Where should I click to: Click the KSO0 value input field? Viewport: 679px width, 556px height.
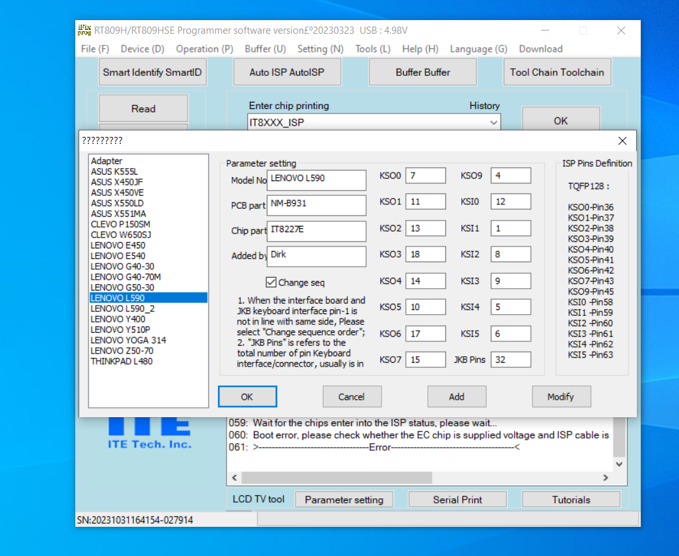click(425, 176)
